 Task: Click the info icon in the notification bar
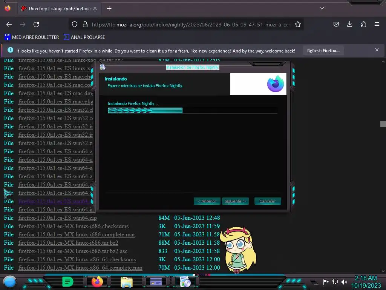coord(10,50)
